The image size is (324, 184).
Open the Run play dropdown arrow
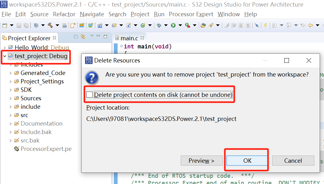(x=180, y=25)
